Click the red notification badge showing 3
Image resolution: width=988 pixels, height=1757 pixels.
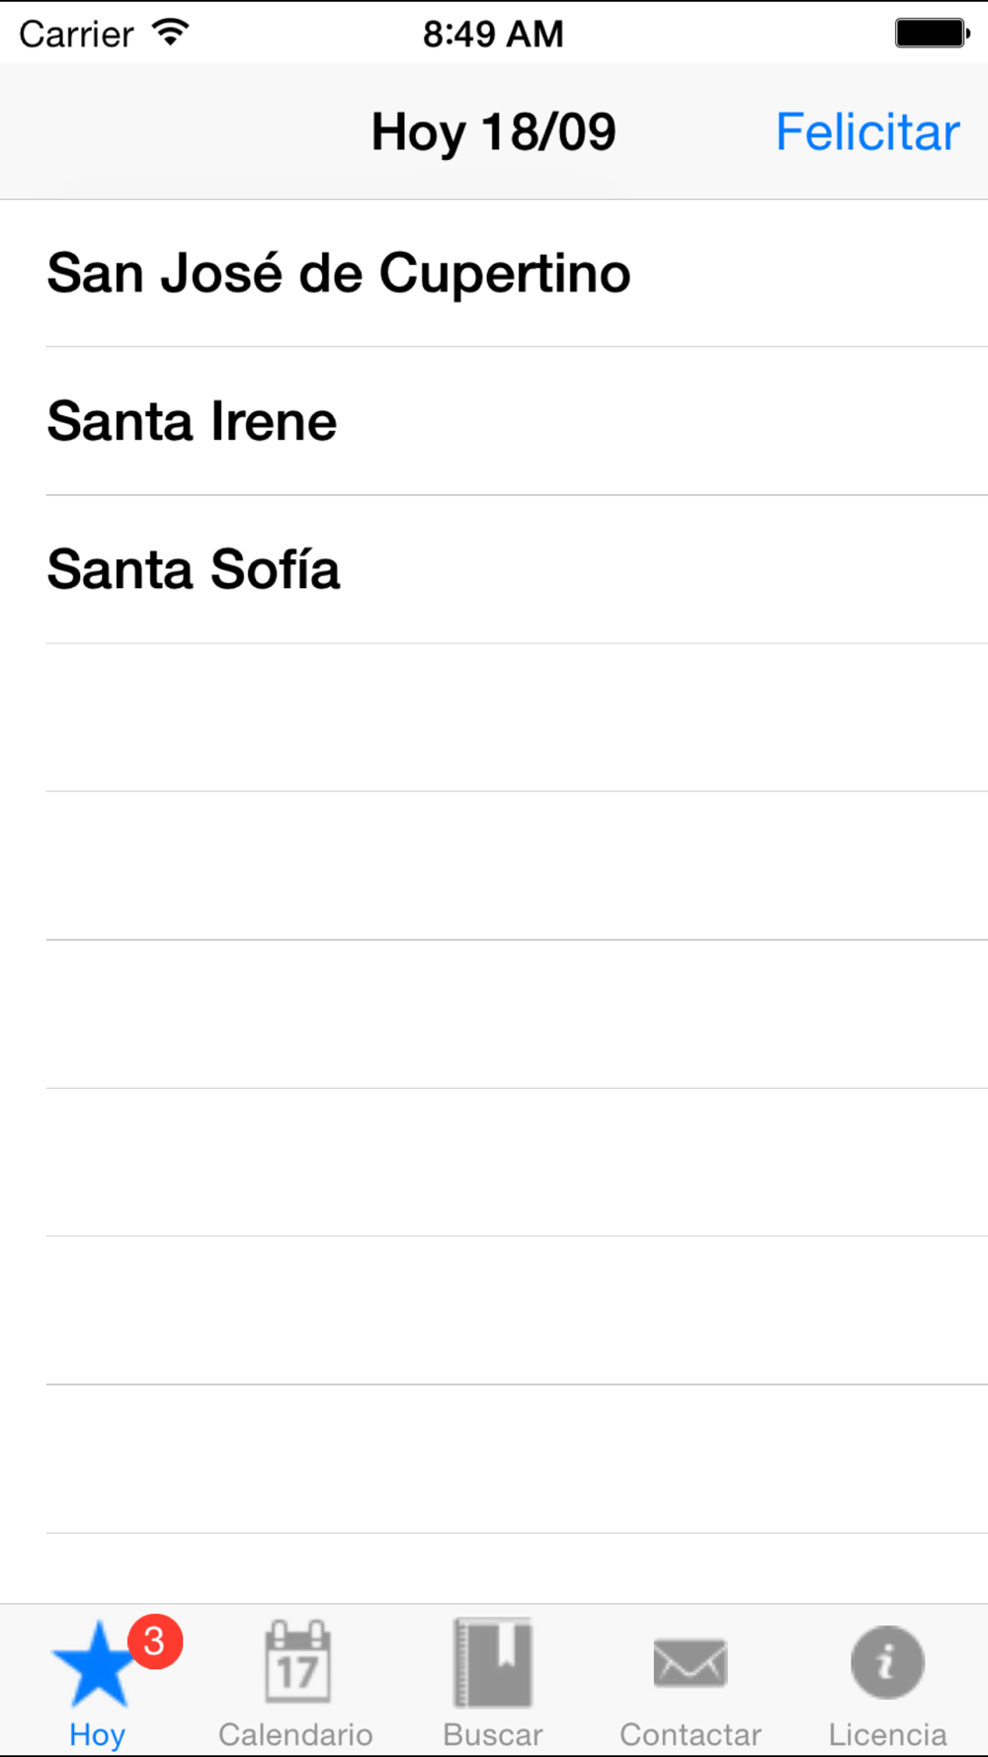(x=155, y=1641)
